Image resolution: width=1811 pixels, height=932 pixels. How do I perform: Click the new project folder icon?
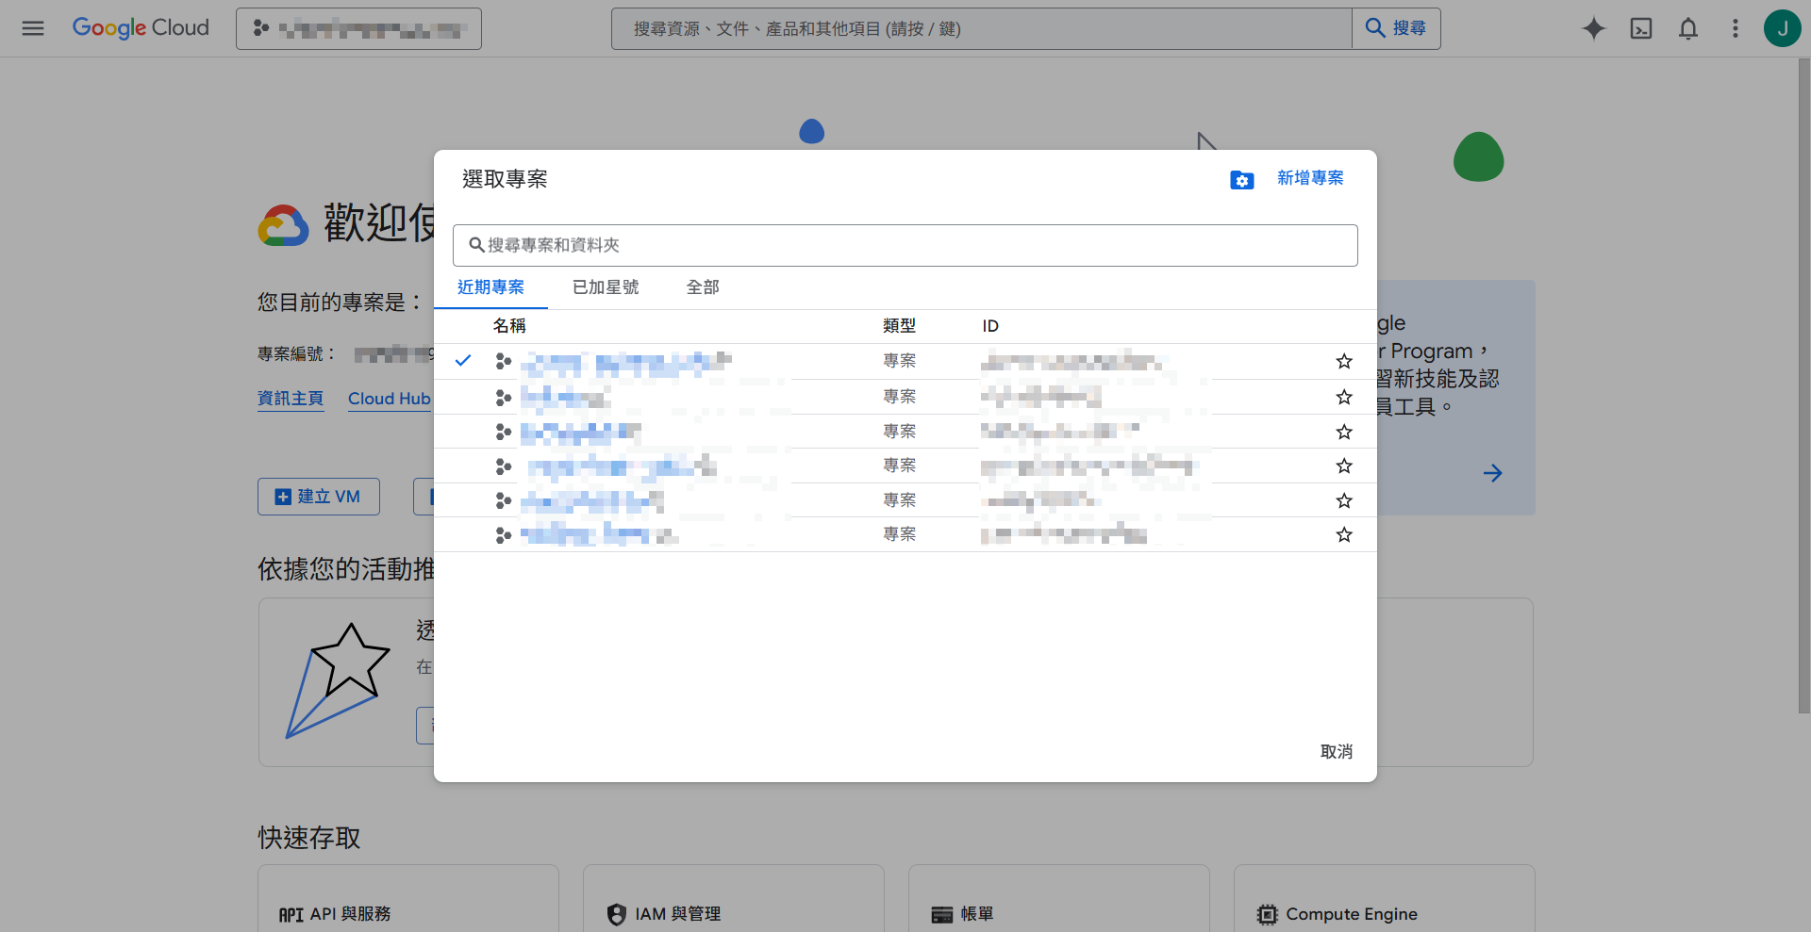[1241, 180]
